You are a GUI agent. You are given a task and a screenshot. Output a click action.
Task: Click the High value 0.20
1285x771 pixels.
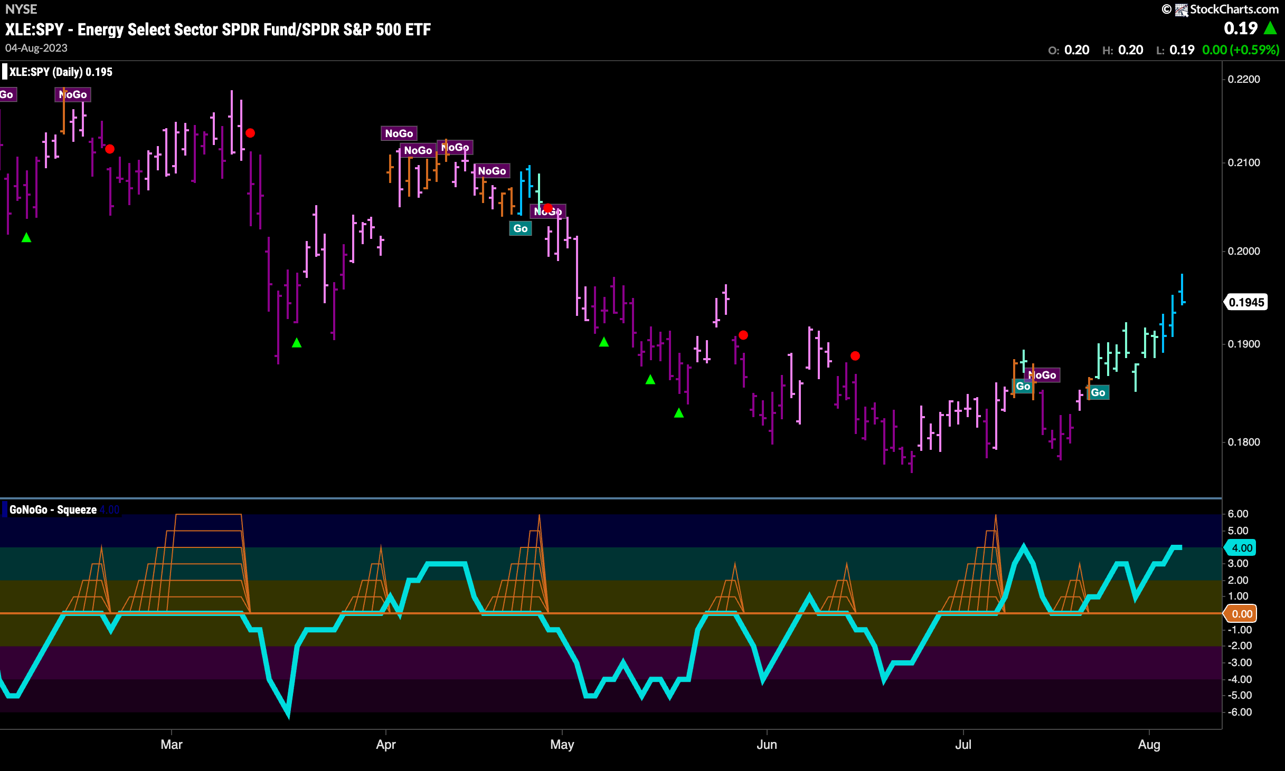pyautogui.click(x=1130, y=50)
